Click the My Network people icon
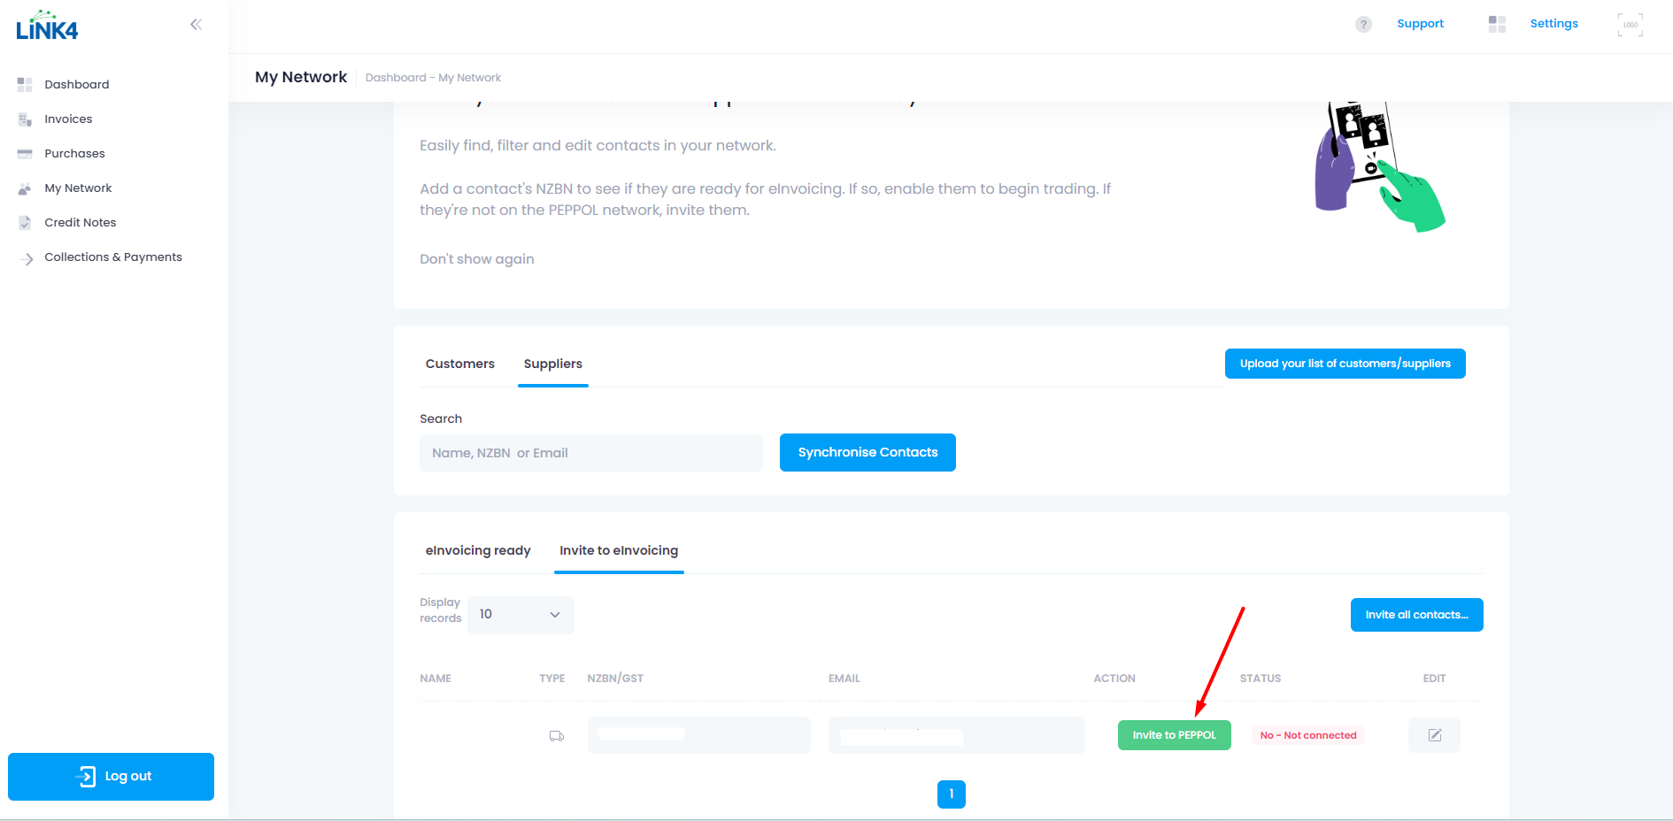1673x821 pixels. click(25, 188)
